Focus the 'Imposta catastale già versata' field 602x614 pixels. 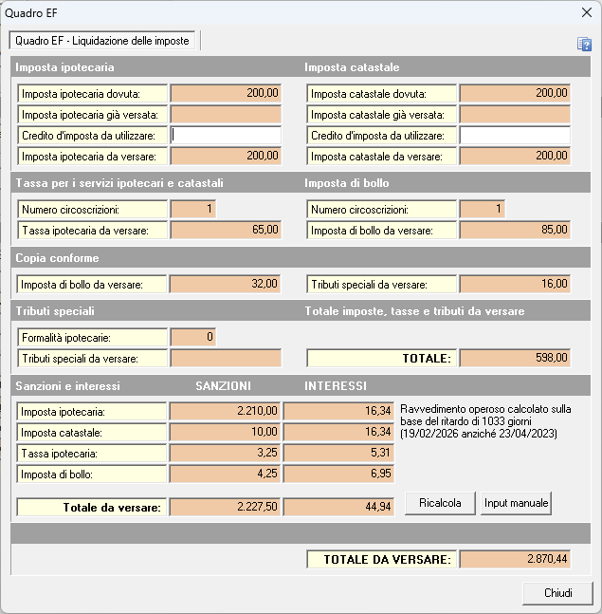click(x=515, y=114)
